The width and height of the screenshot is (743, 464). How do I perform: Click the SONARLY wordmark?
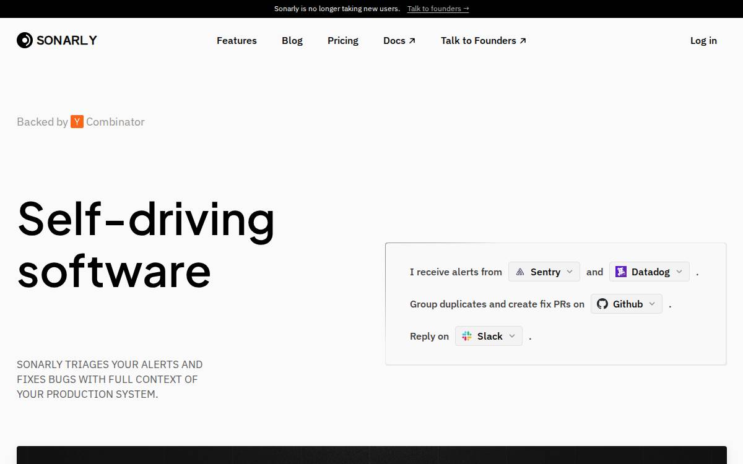(x=67, y=40)
